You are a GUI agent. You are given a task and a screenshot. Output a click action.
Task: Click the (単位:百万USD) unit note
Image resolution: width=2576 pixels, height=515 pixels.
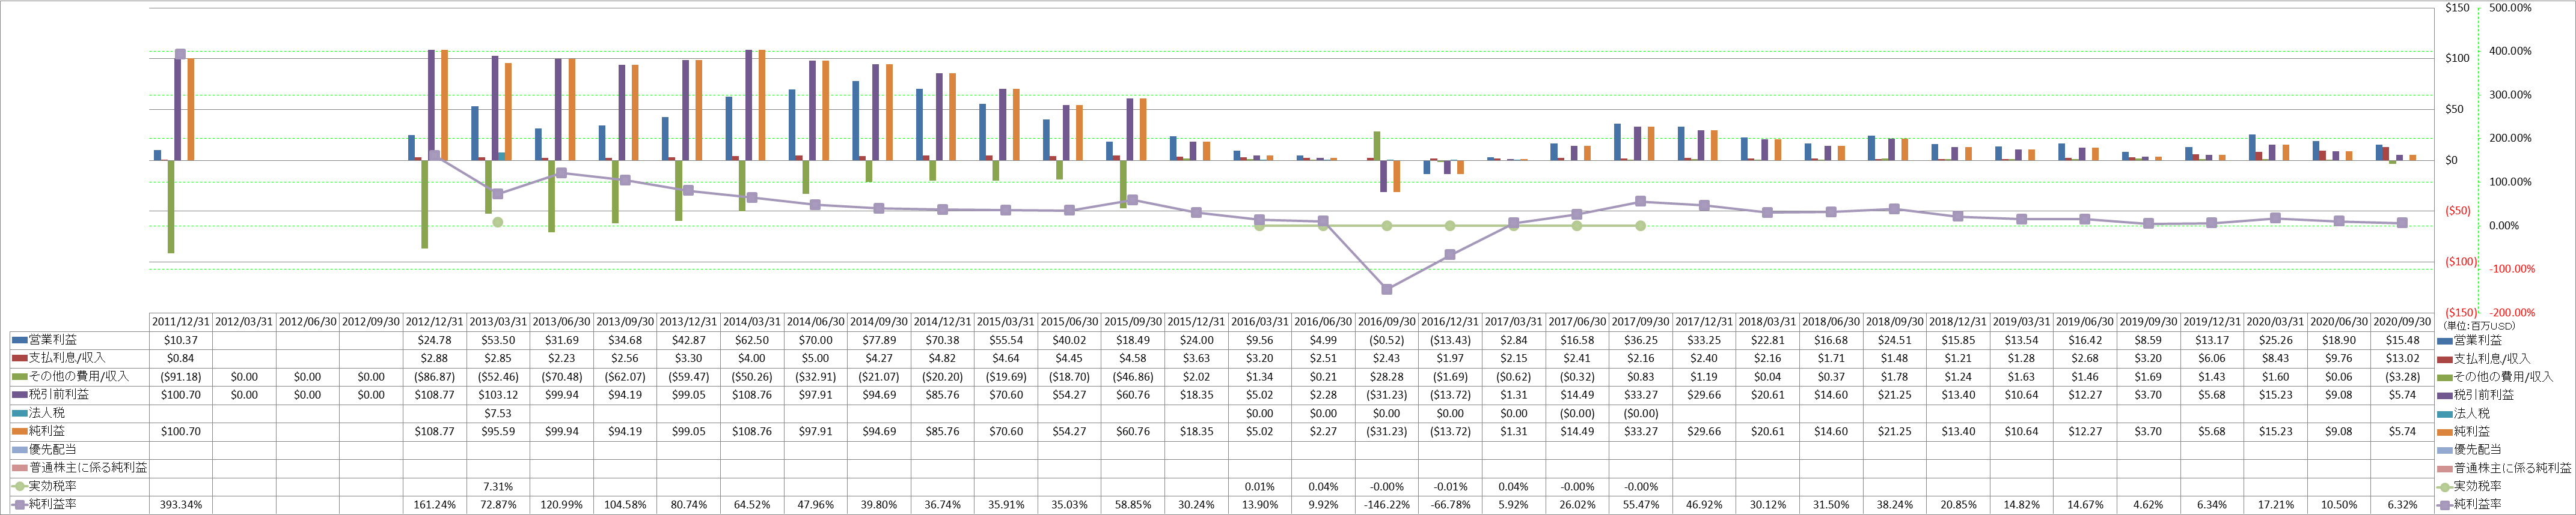(x=2479, y=327)
